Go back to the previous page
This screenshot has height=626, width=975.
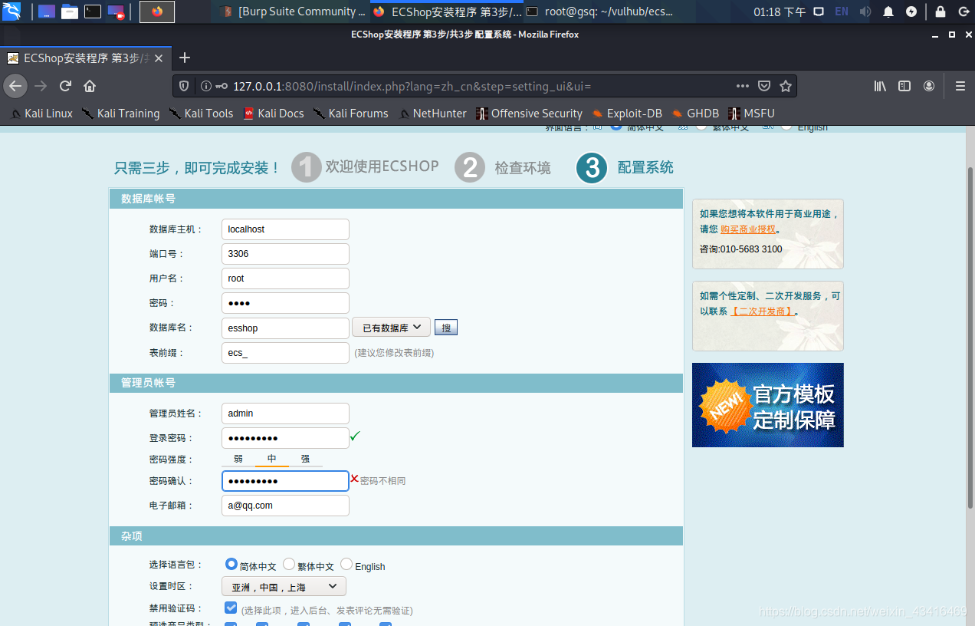tap(15, 86)
